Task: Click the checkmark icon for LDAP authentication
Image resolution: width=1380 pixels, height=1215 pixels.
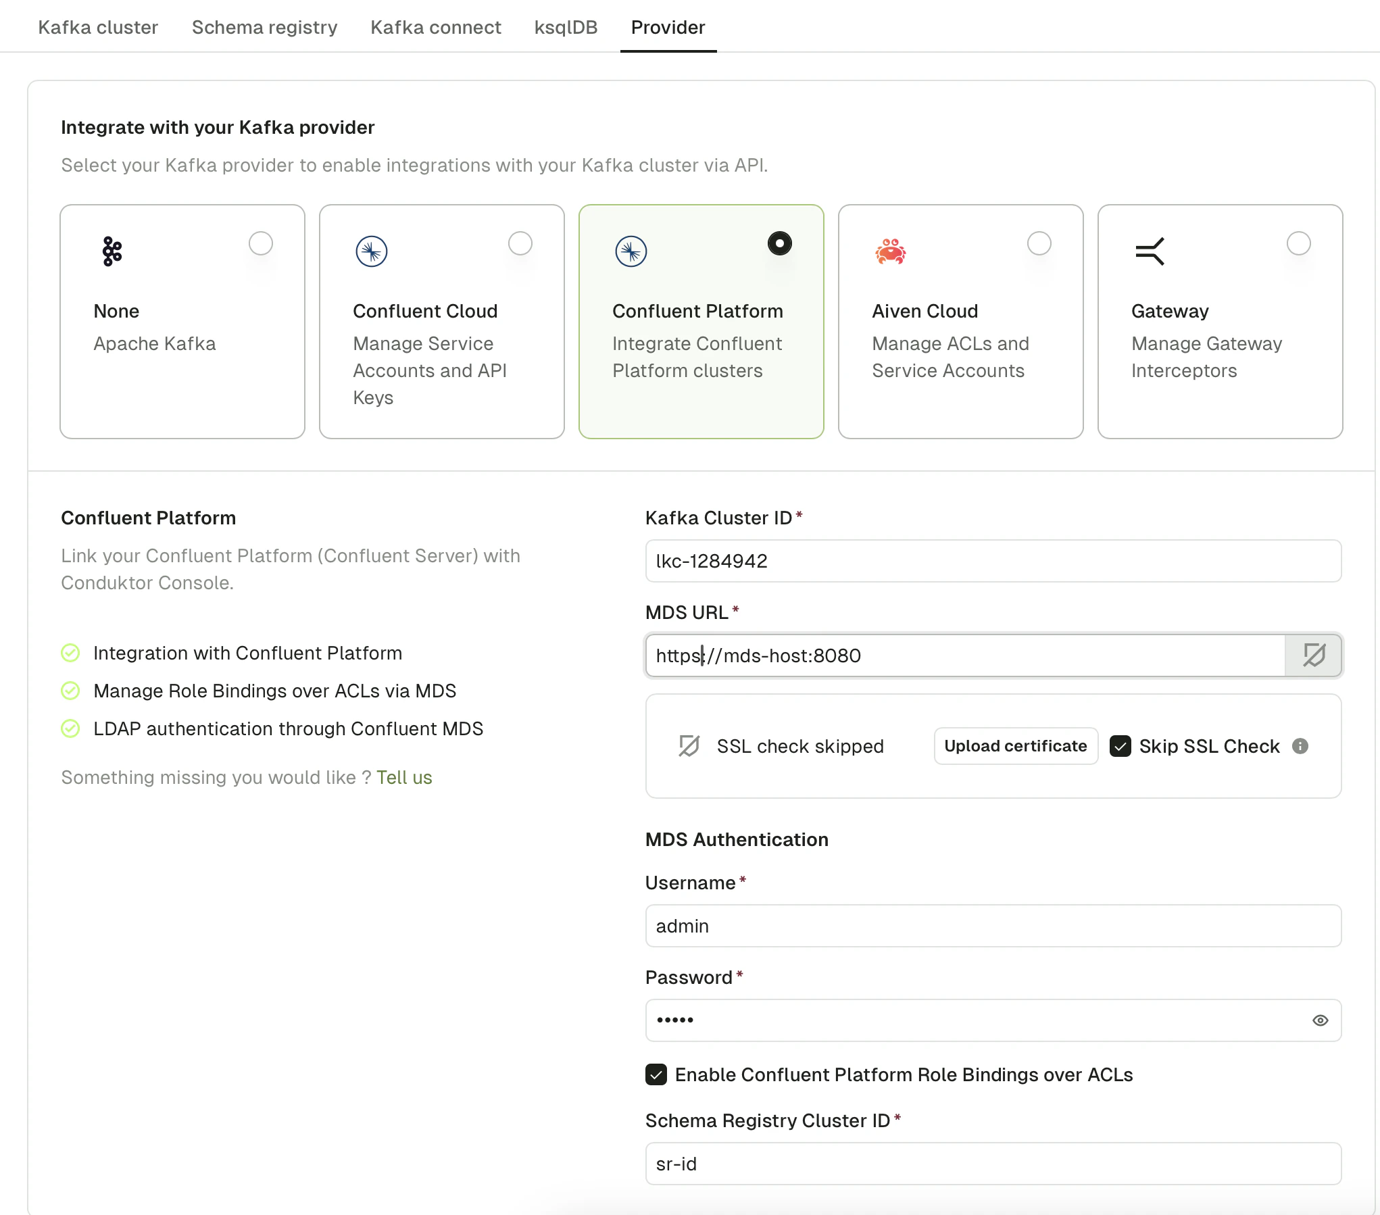Action: (x=70, y=728)
